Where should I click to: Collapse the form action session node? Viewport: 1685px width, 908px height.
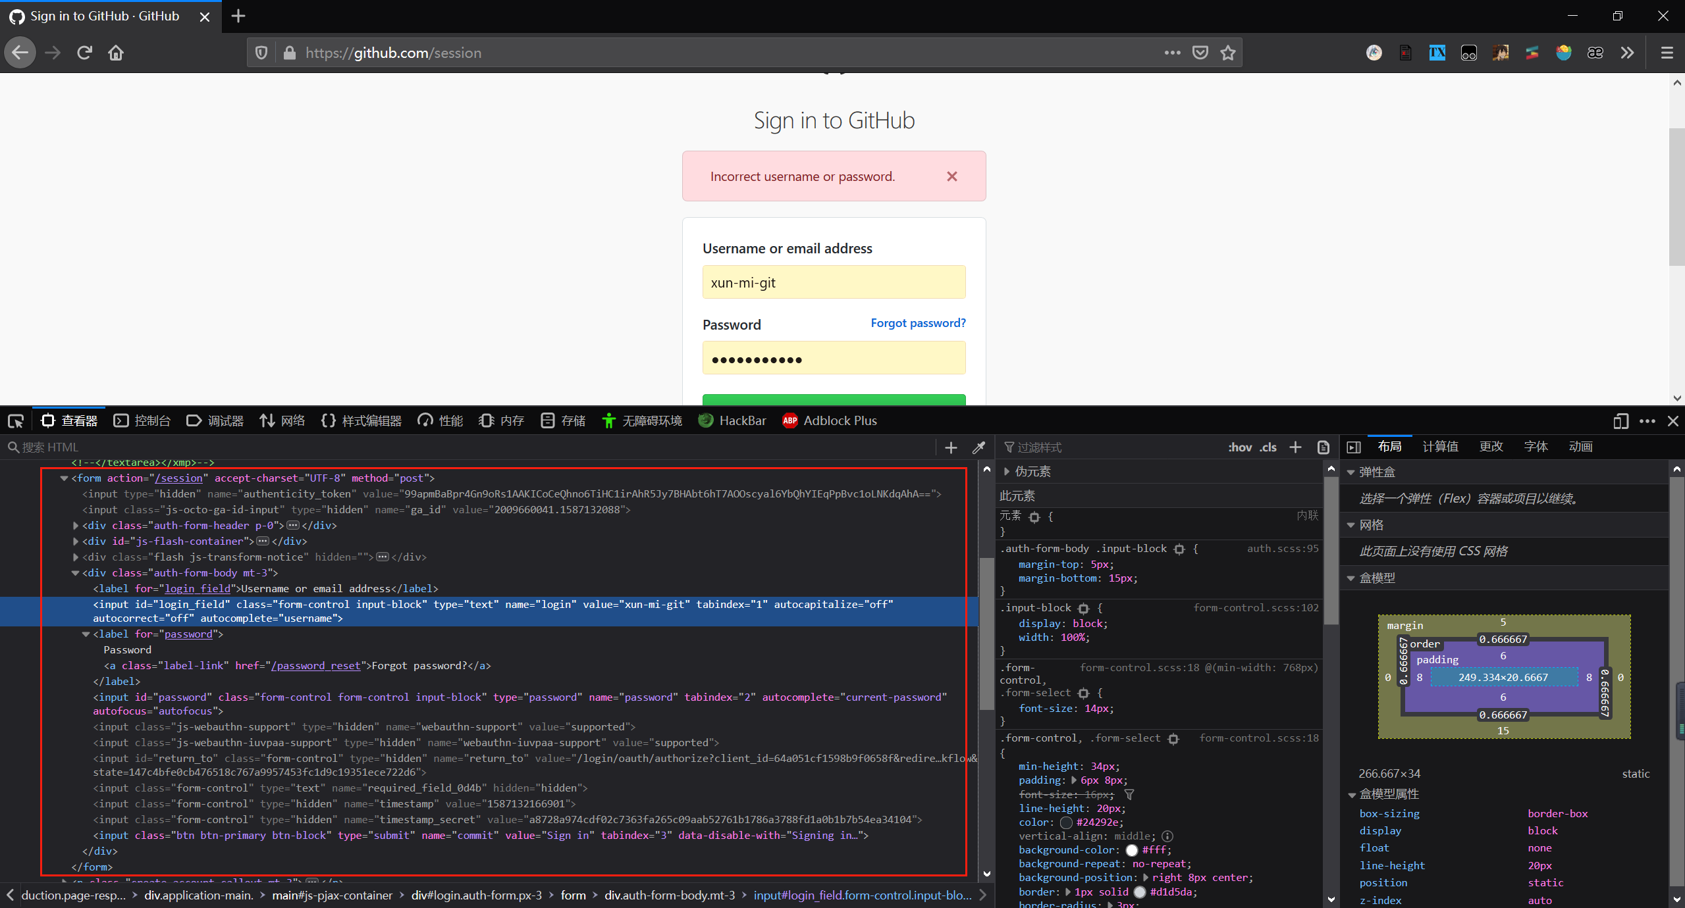(x=65, y=478)
